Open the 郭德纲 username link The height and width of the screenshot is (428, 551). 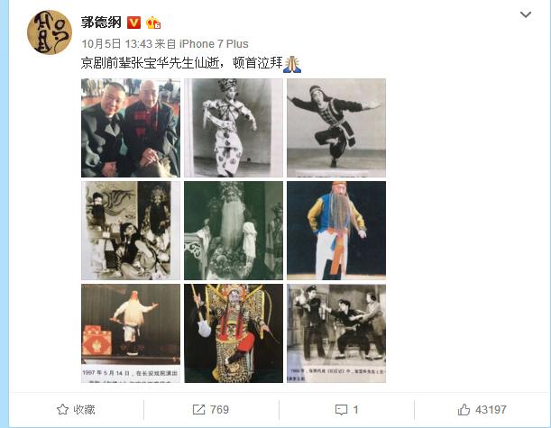tap(101, 23)
